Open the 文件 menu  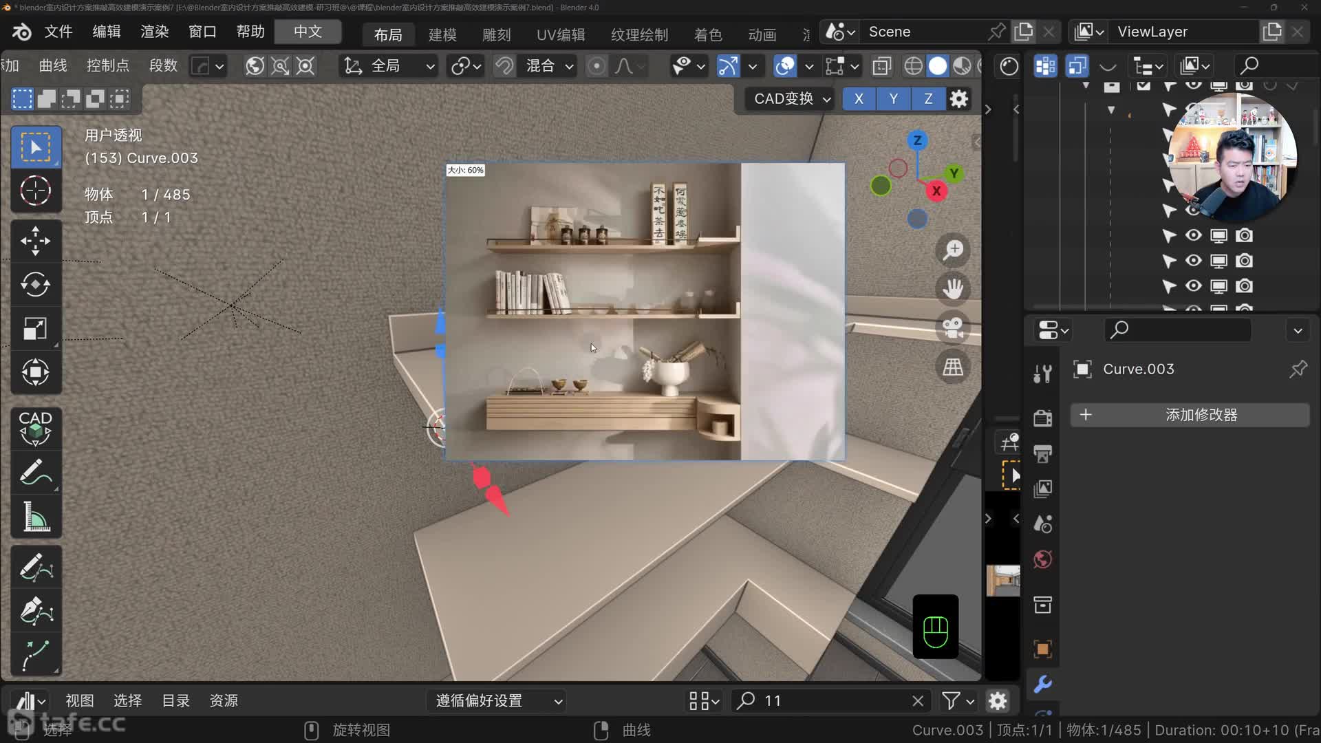pyautogui.click(x=58, y=32)
